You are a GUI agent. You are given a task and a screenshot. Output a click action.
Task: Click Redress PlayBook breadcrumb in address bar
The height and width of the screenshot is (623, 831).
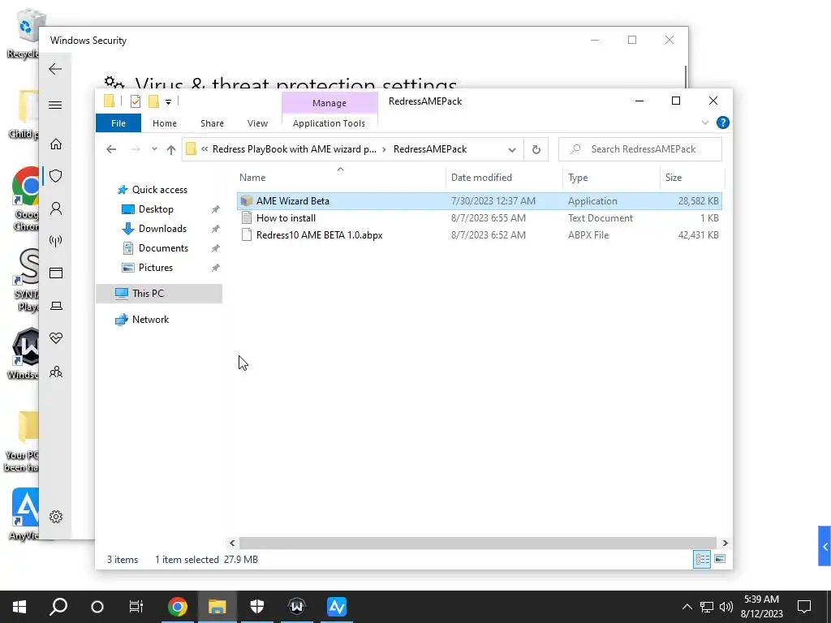point(294,149)
